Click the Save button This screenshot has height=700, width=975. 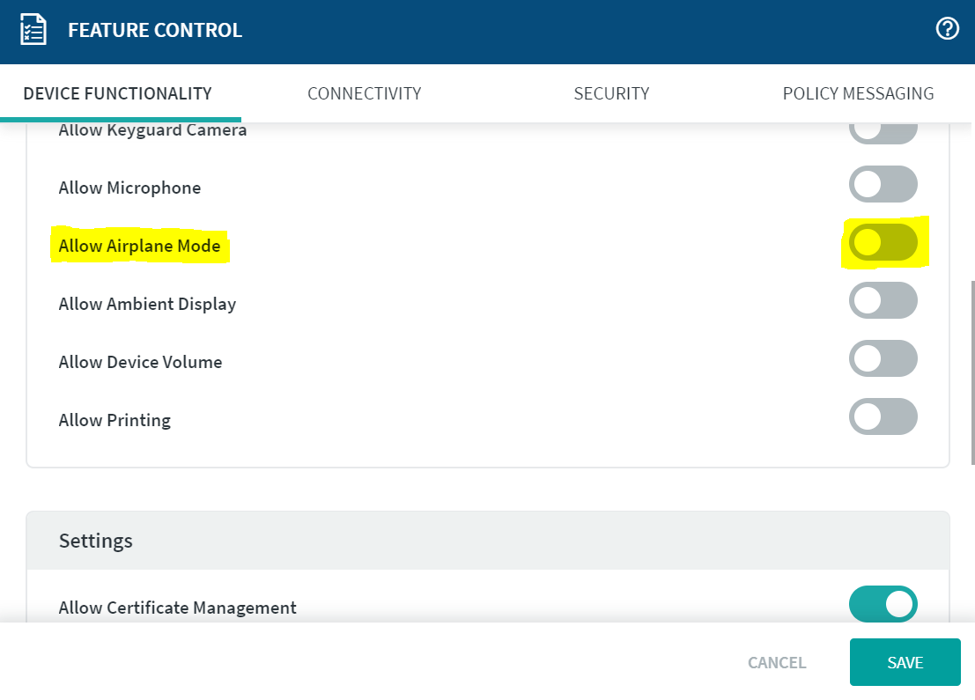905,662
